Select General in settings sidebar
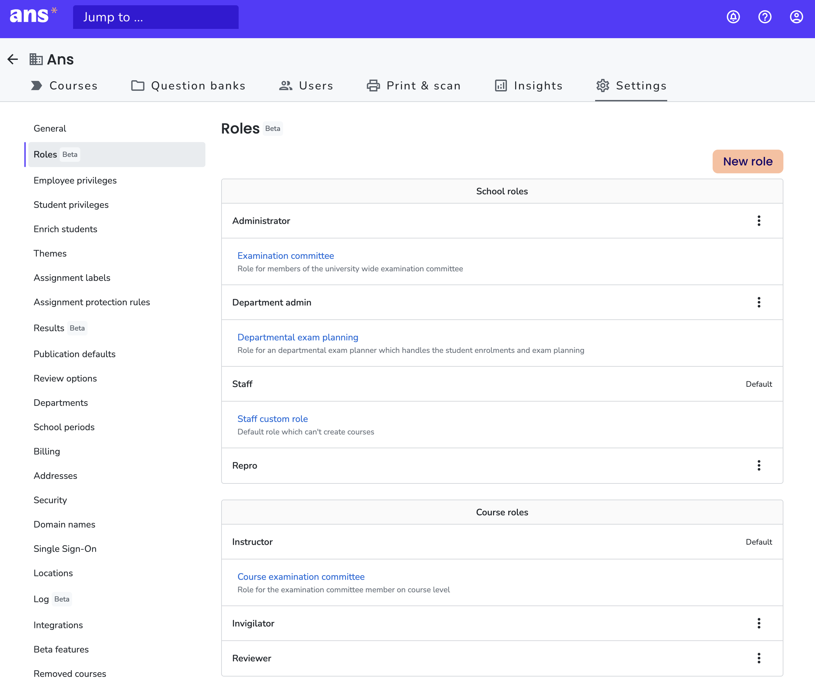Image resolution: width=815 pixels, height=690 pixels. click(x=117, y=129)
